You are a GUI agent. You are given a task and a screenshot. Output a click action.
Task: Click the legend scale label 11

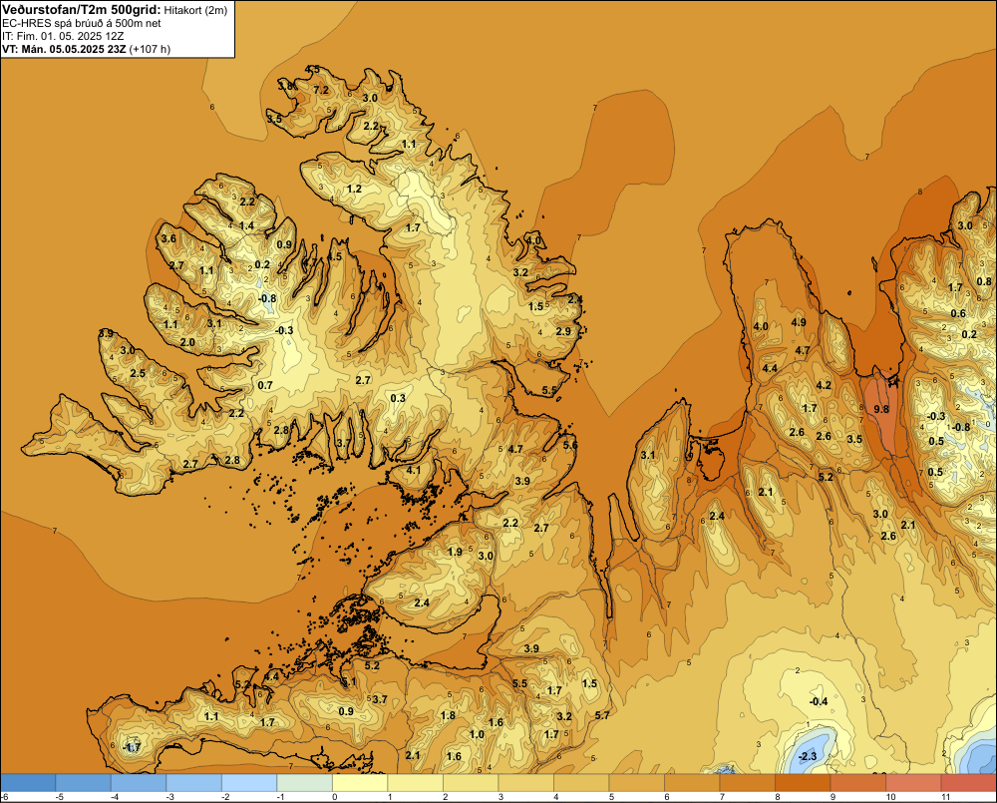point(945,797)
